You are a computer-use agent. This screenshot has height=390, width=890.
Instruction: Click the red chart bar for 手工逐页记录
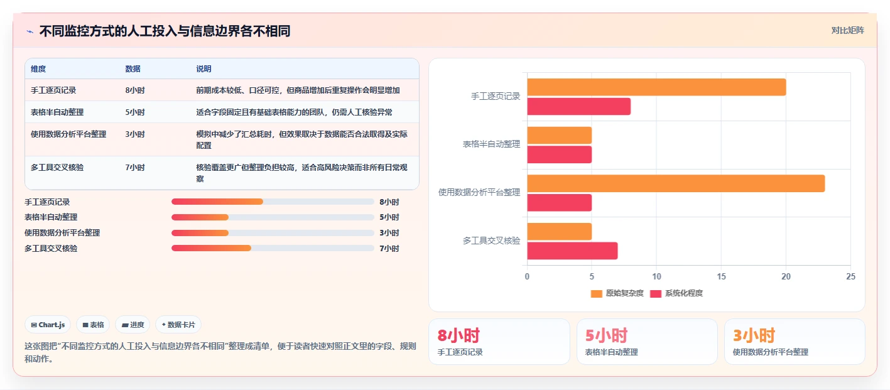coord(578,106)
